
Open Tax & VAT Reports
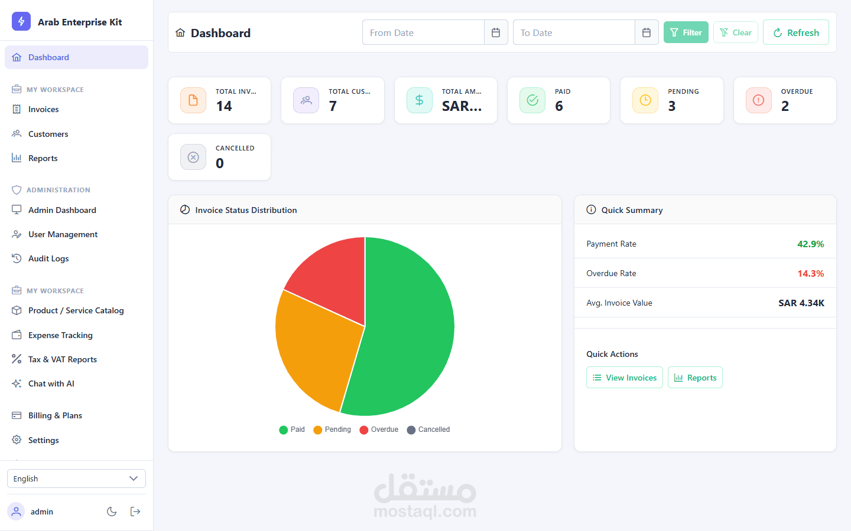click(x=76, y=359)
